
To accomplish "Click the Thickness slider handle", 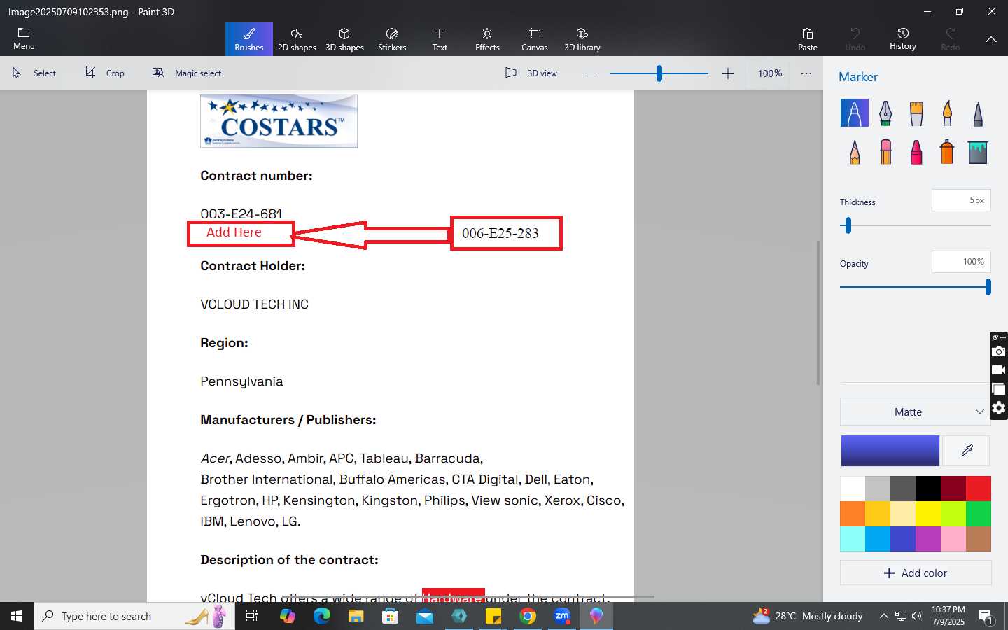I will point(848,225).
